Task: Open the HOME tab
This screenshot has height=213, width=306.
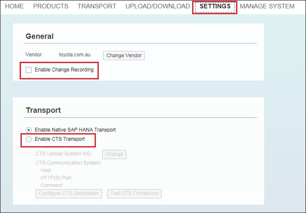Action: pyautogui.click(x=14, y=6)
